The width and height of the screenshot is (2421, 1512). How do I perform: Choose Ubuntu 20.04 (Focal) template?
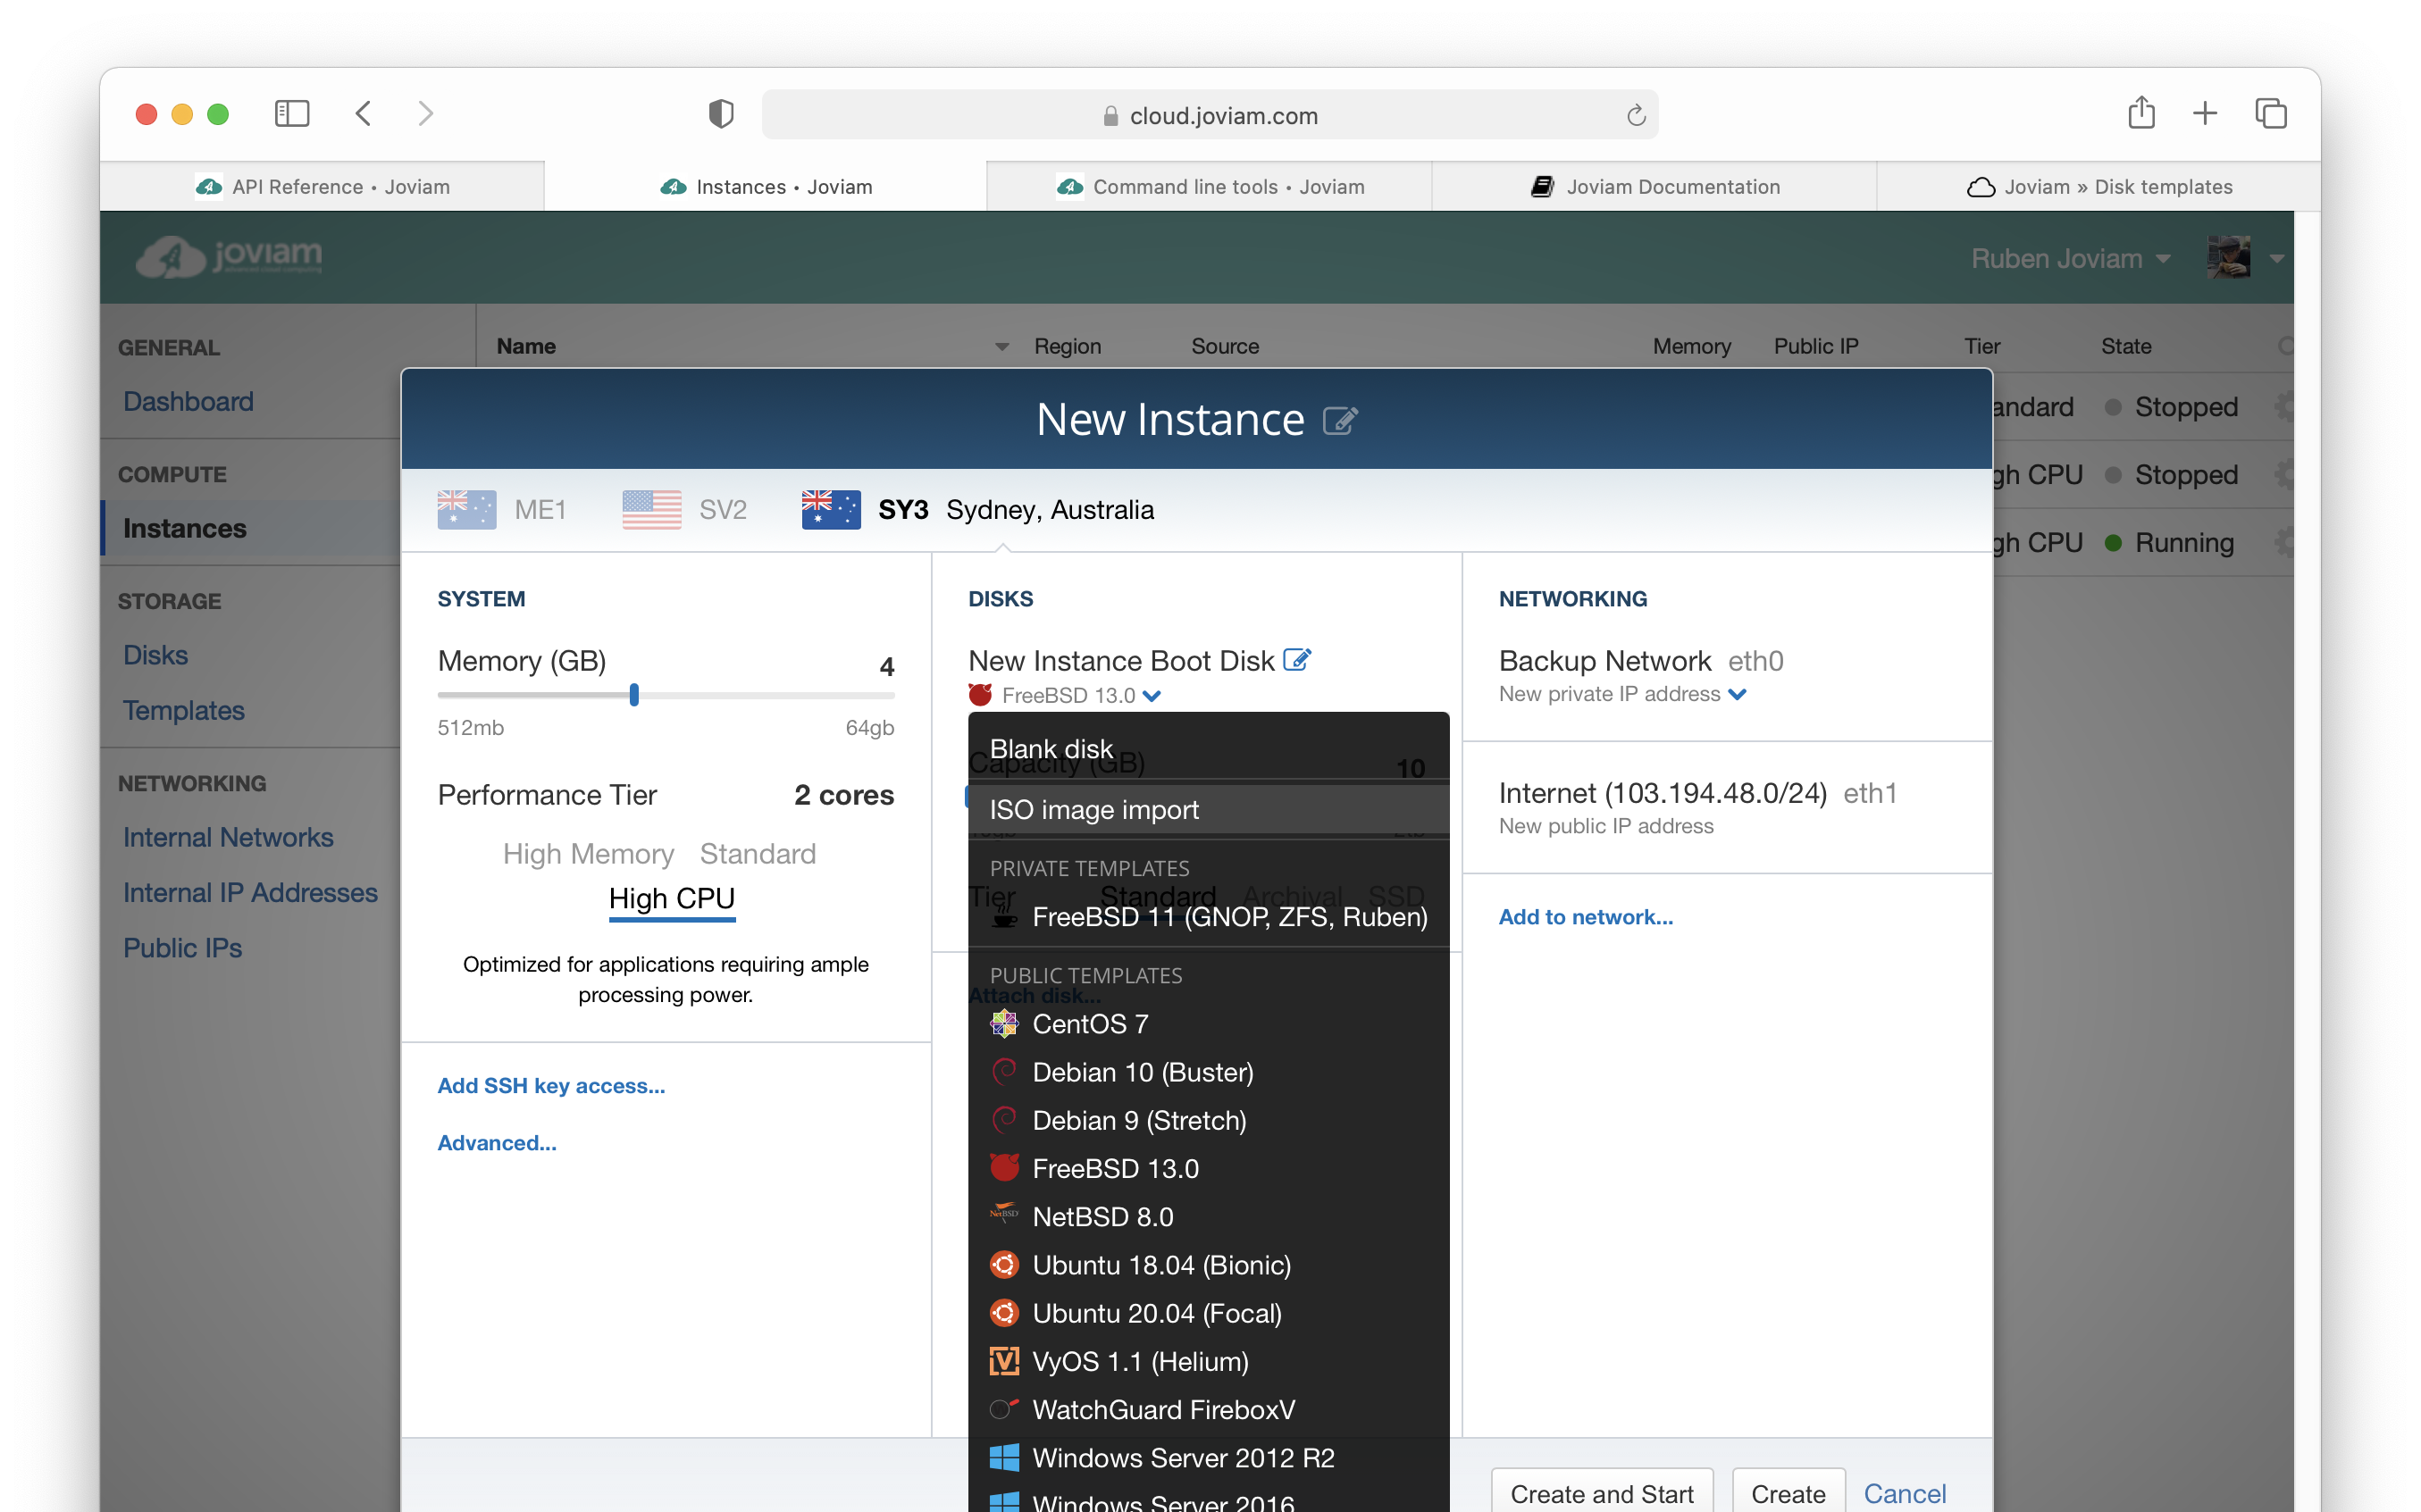coord(1208,1313)
